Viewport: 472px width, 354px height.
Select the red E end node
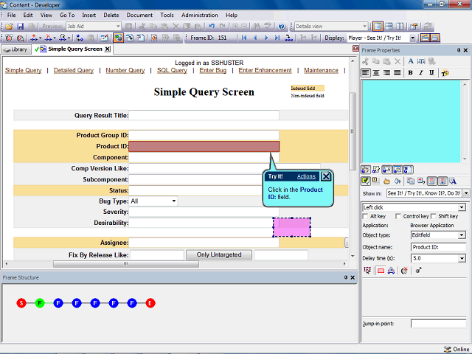coord(150,303)
